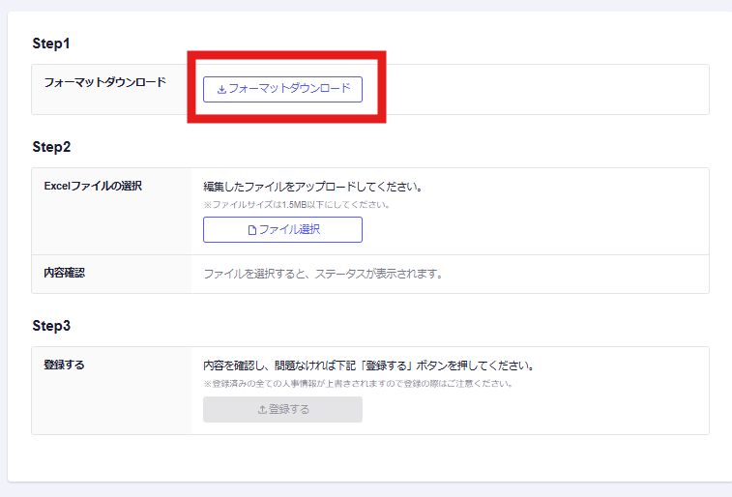
Task: Click the ステータスが表示されます status message
Action: tap(323, 274)
